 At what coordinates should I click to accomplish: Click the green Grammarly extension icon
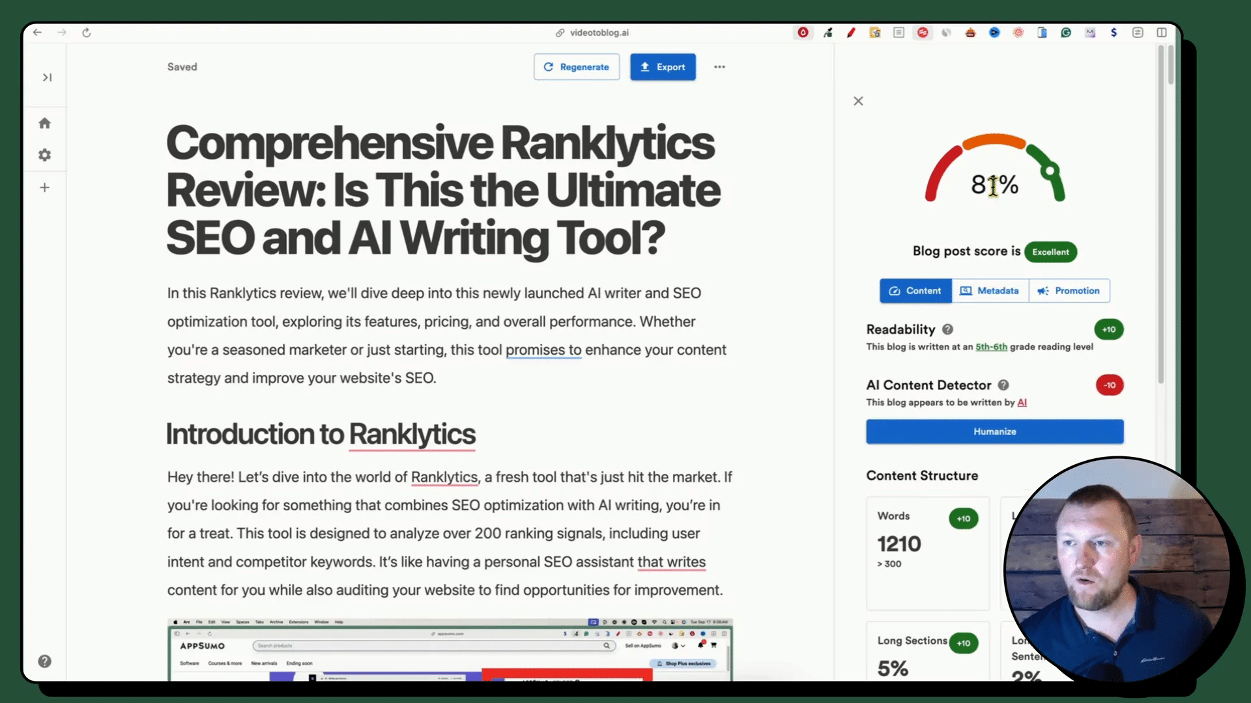coord(1066,33)
